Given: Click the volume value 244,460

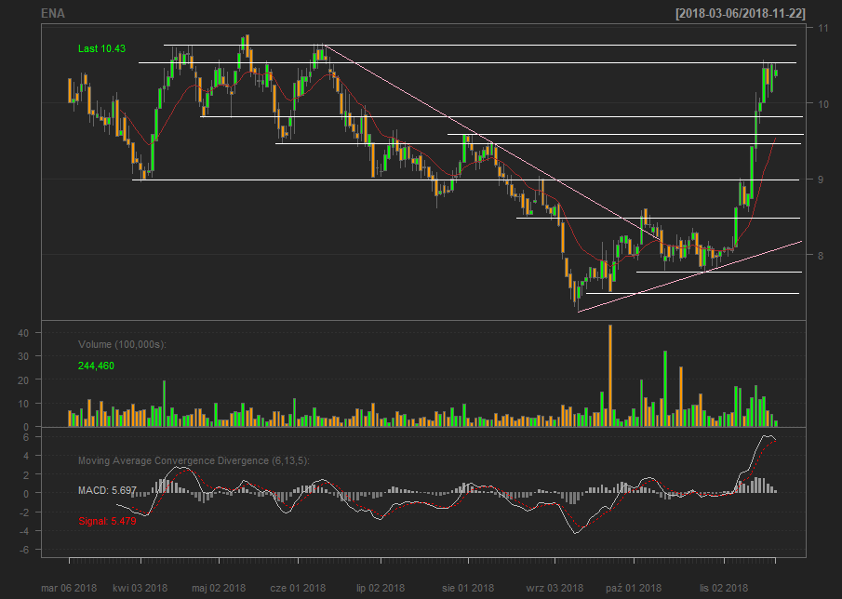Looking at the screenshot, I should click(96, 366).
